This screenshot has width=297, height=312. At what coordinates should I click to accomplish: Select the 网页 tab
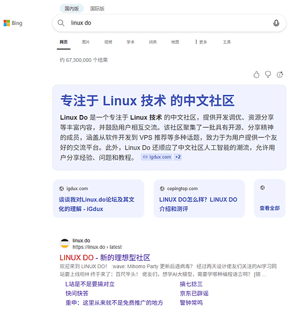(x=64, y=42)
